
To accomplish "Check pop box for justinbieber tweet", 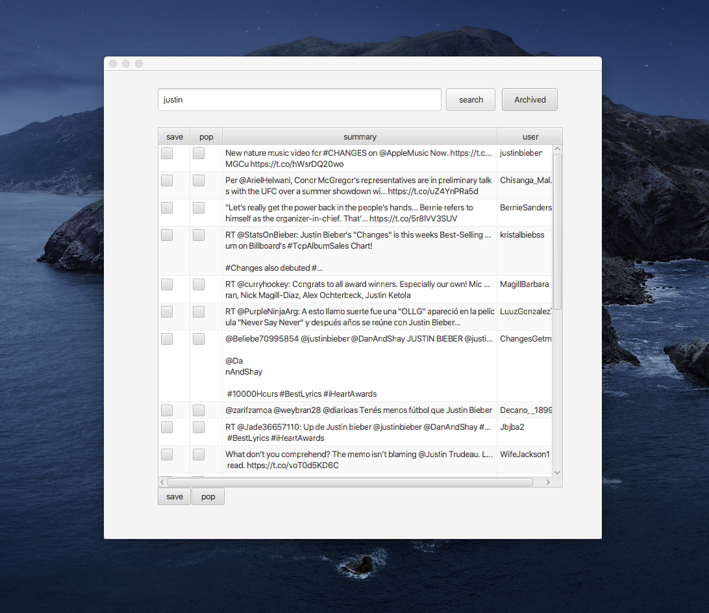I will coord(199,153).
